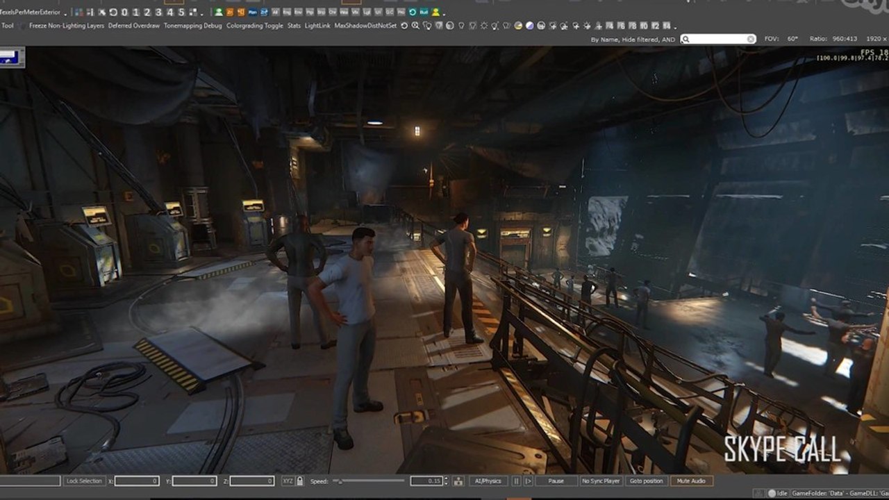
Task: Click the sun-shaped light icon in toolbar
Action: [x=484, y=26]
